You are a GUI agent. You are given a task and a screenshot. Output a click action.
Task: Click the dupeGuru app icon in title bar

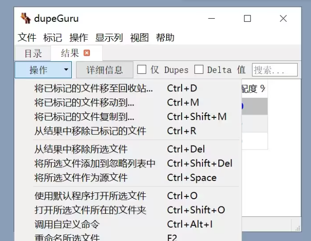click(x=25, y=18)
